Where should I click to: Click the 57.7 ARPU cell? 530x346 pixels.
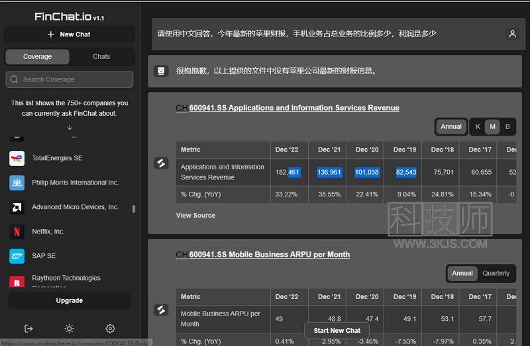coord(478,319)
